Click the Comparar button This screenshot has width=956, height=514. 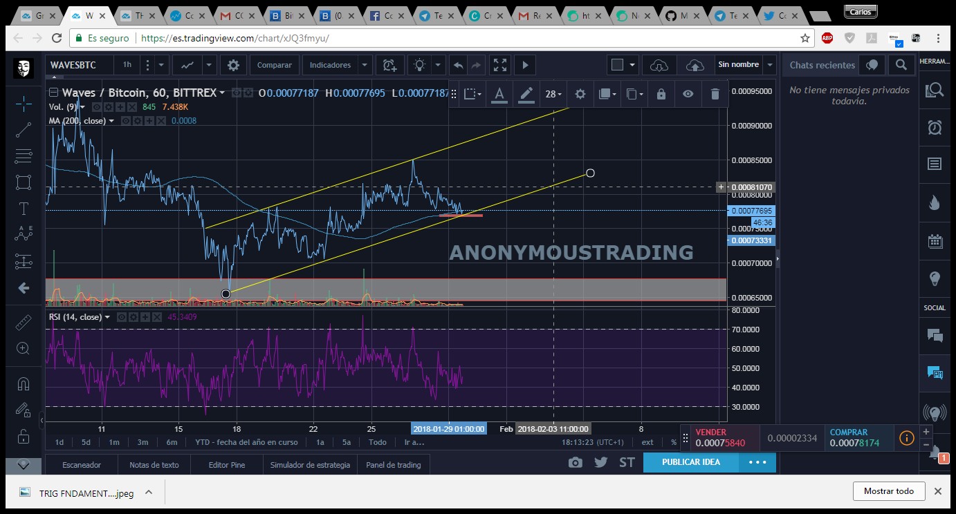[275, 65]
